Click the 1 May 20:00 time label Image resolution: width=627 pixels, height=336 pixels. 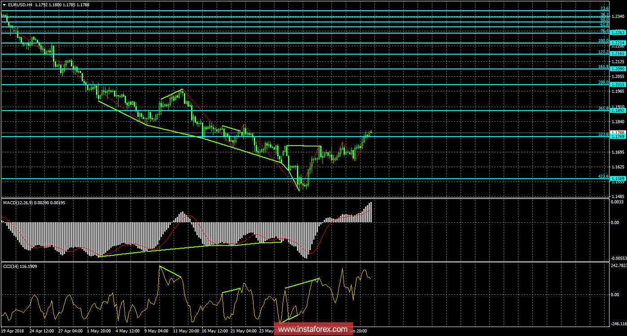tap(100, 331)
